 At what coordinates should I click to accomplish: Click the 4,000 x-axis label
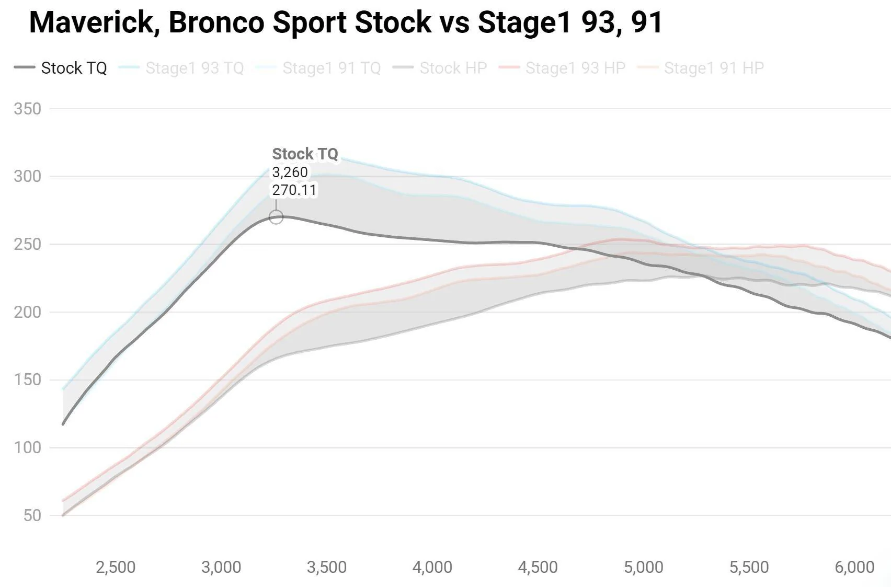click(x=432, y=567)
